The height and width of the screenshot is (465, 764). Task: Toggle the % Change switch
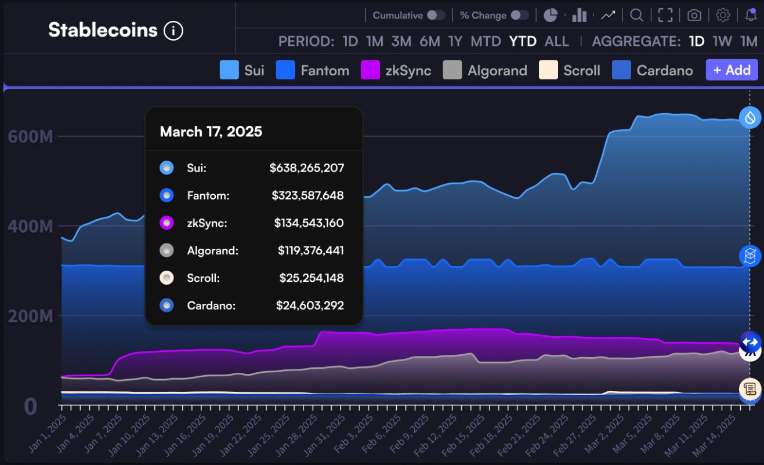(x=520, y=15)
